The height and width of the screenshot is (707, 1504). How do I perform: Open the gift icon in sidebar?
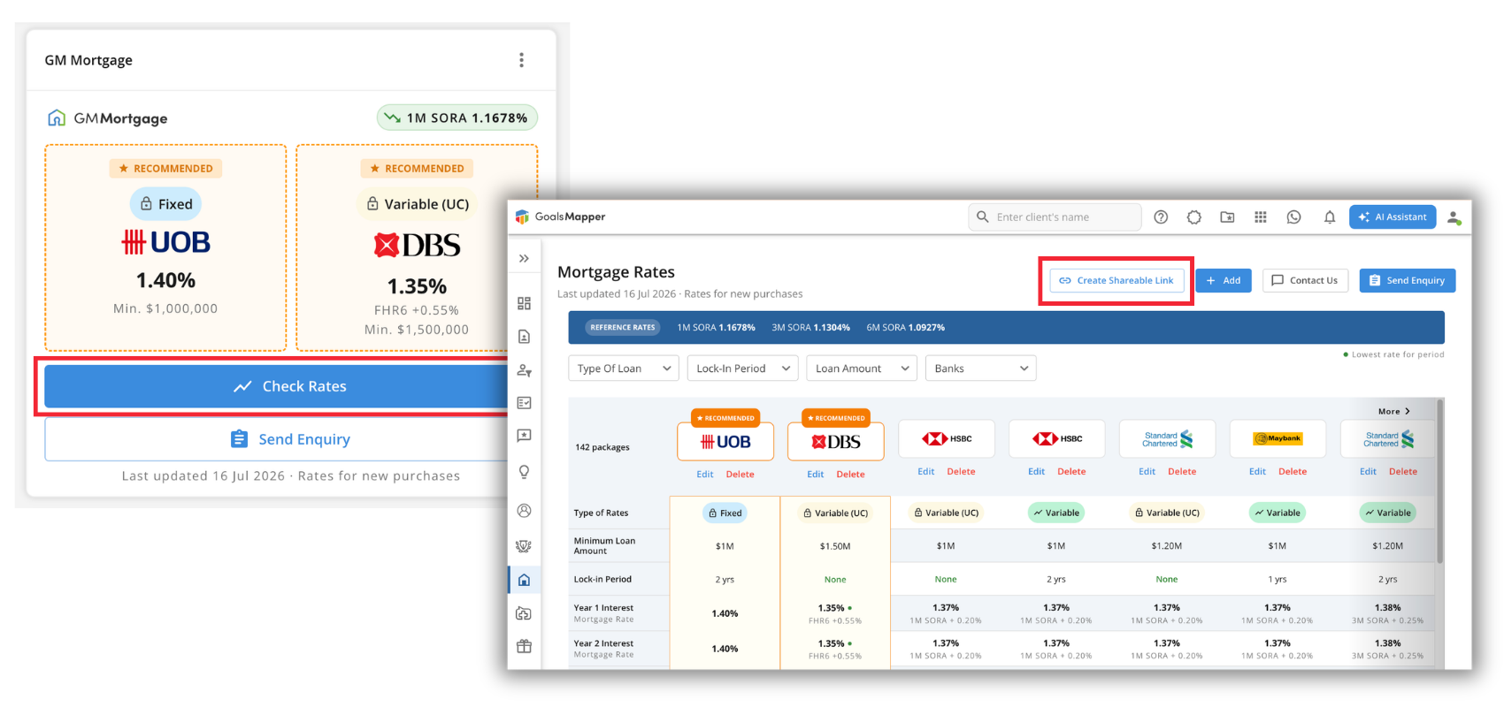pyautogui.click(x=524, y=646)
